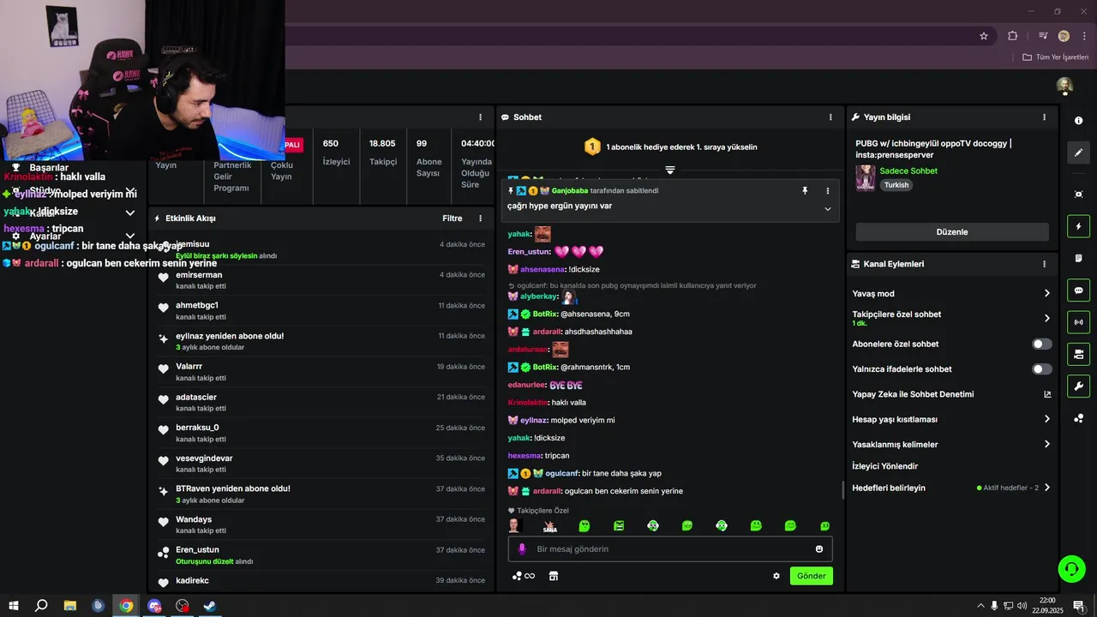Screen dimensions: 1097x617
Task: Open the taskbar notification center icon
Action: tap(1078, 606)
